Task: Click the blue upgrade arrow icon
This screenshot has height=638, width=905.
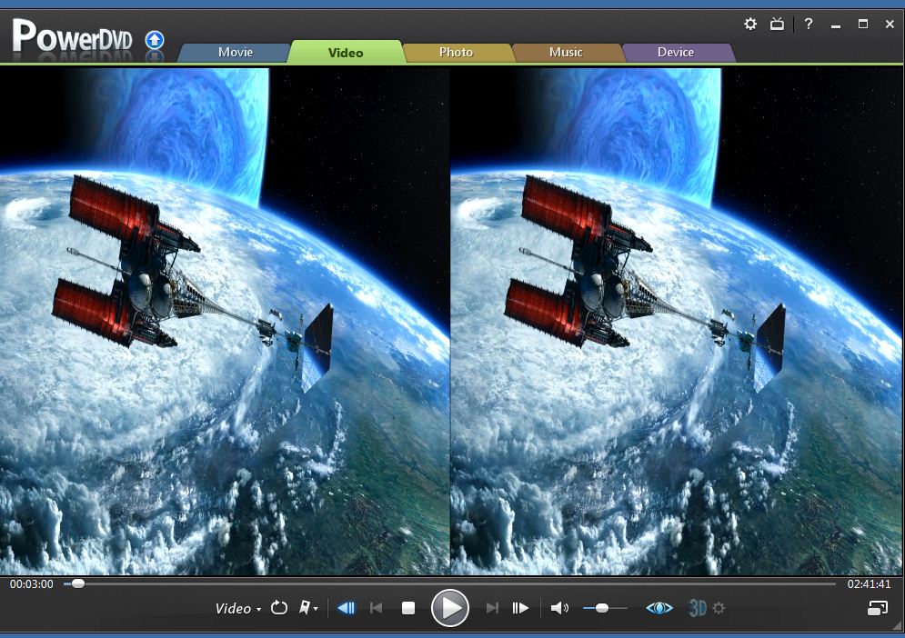Action: click(154, 40)
